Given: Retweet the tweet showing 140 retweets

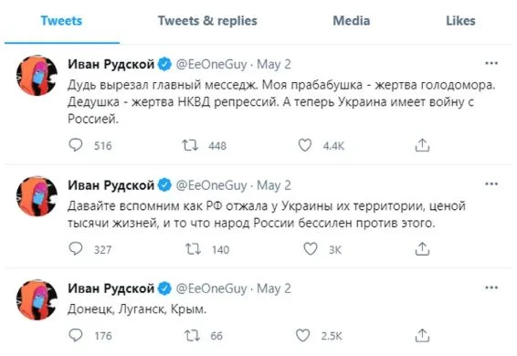Looking at the screenshot, I should click(193, 249).
